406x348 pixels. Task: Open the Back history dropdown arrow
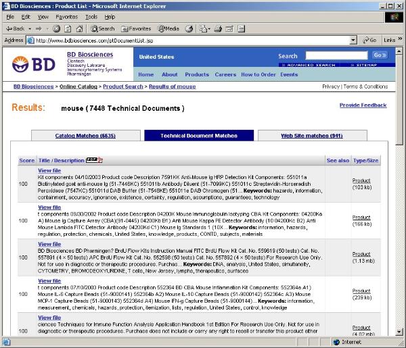[30, 29]
